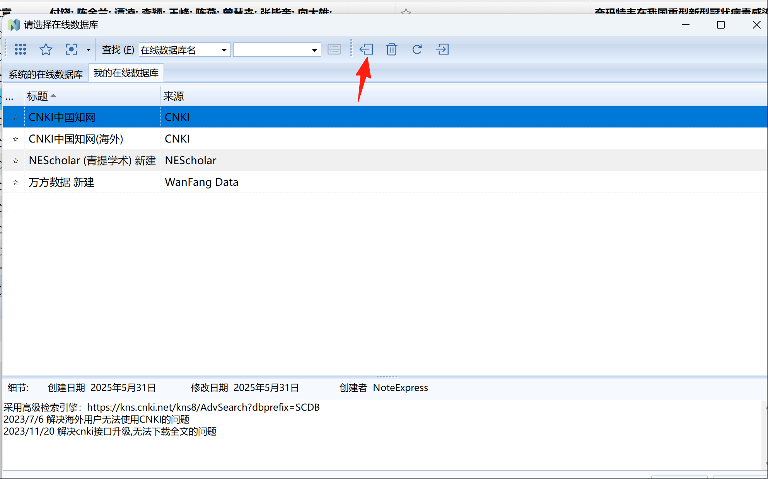Click the detail pane splitter handle
Image resolution: width=768 pixels, height=479 pixels.
tap(387, 376)
